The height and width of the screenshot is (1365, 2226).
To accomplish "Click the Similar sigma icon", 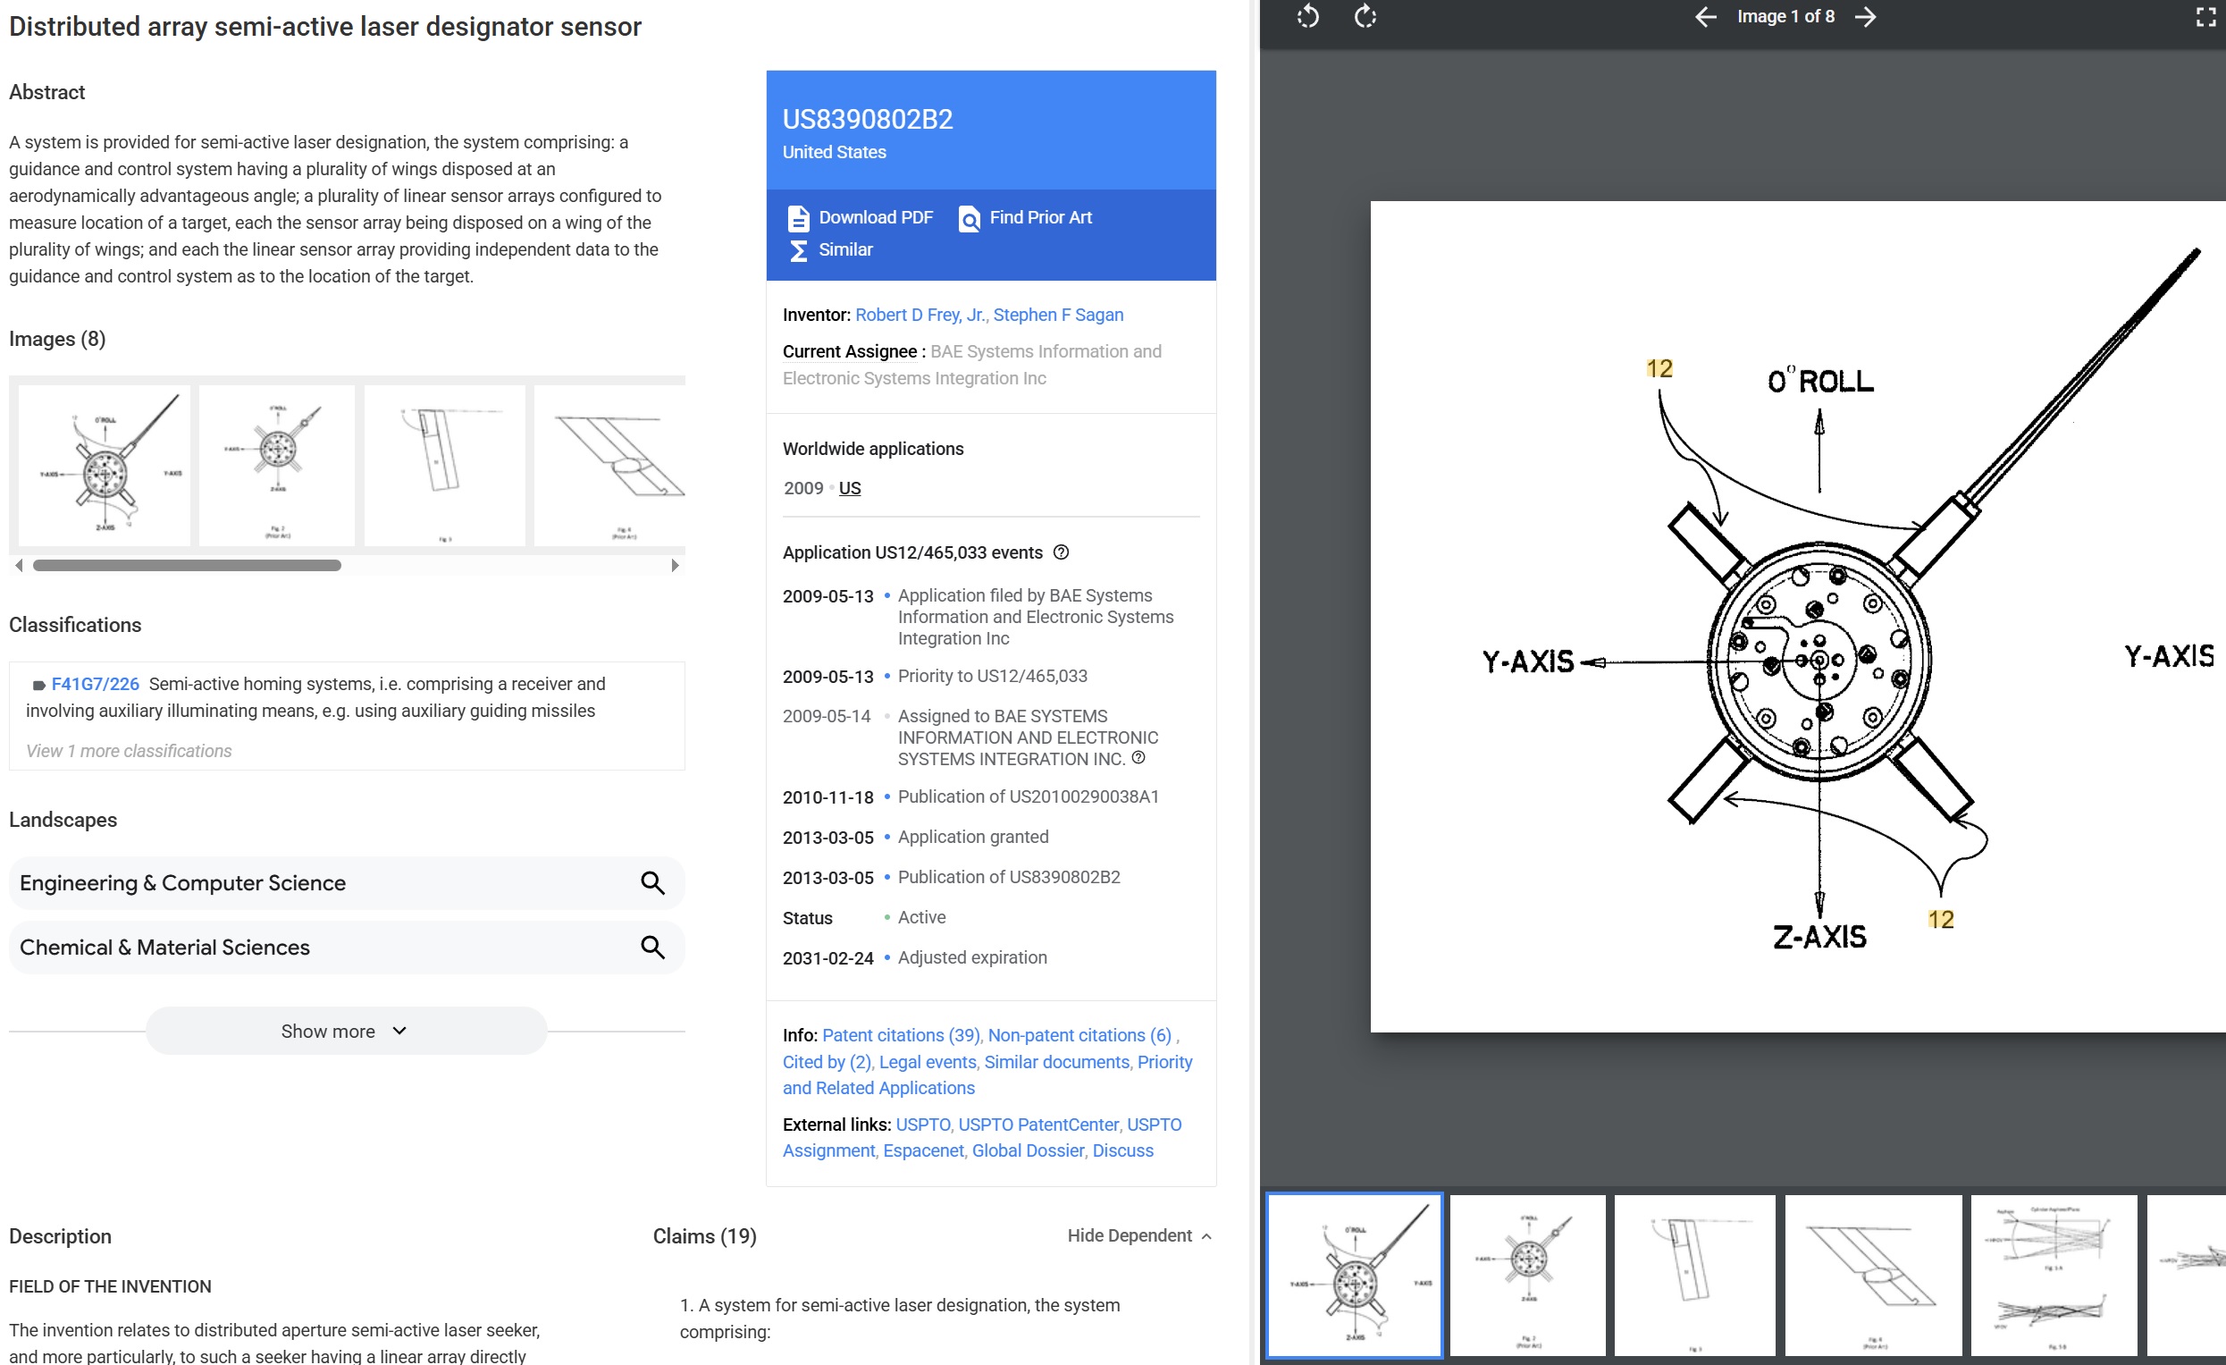I will click(x=798, y=250).
